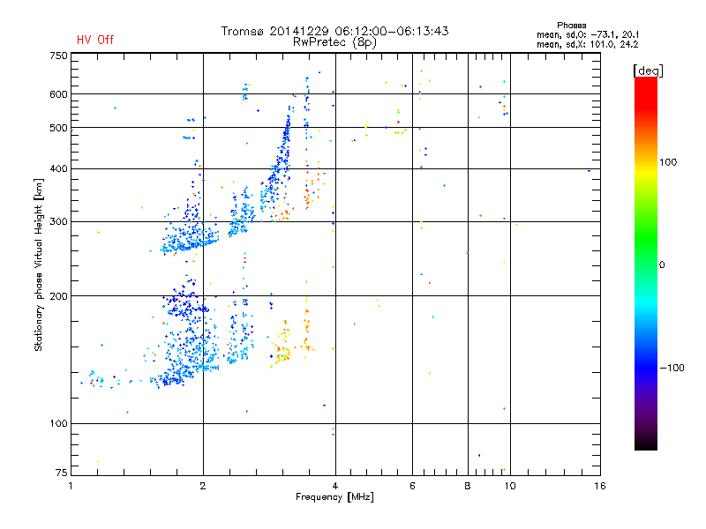Click the y-axis tick label '400'
This screenshot has height=529, width=706.
[58, 169]
